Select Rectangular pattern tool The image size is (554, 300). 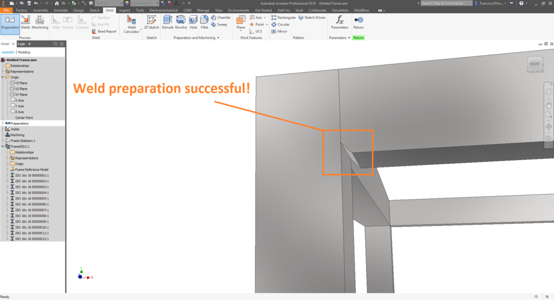pyautogui.click(x=283, y=17)
